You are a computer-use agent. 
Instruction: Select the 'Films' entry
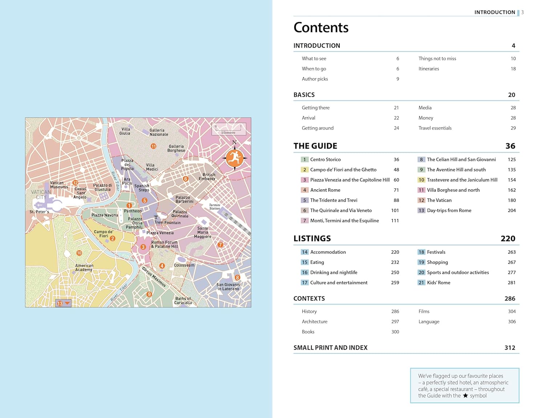pyautogui.click(x=424, y=312)
